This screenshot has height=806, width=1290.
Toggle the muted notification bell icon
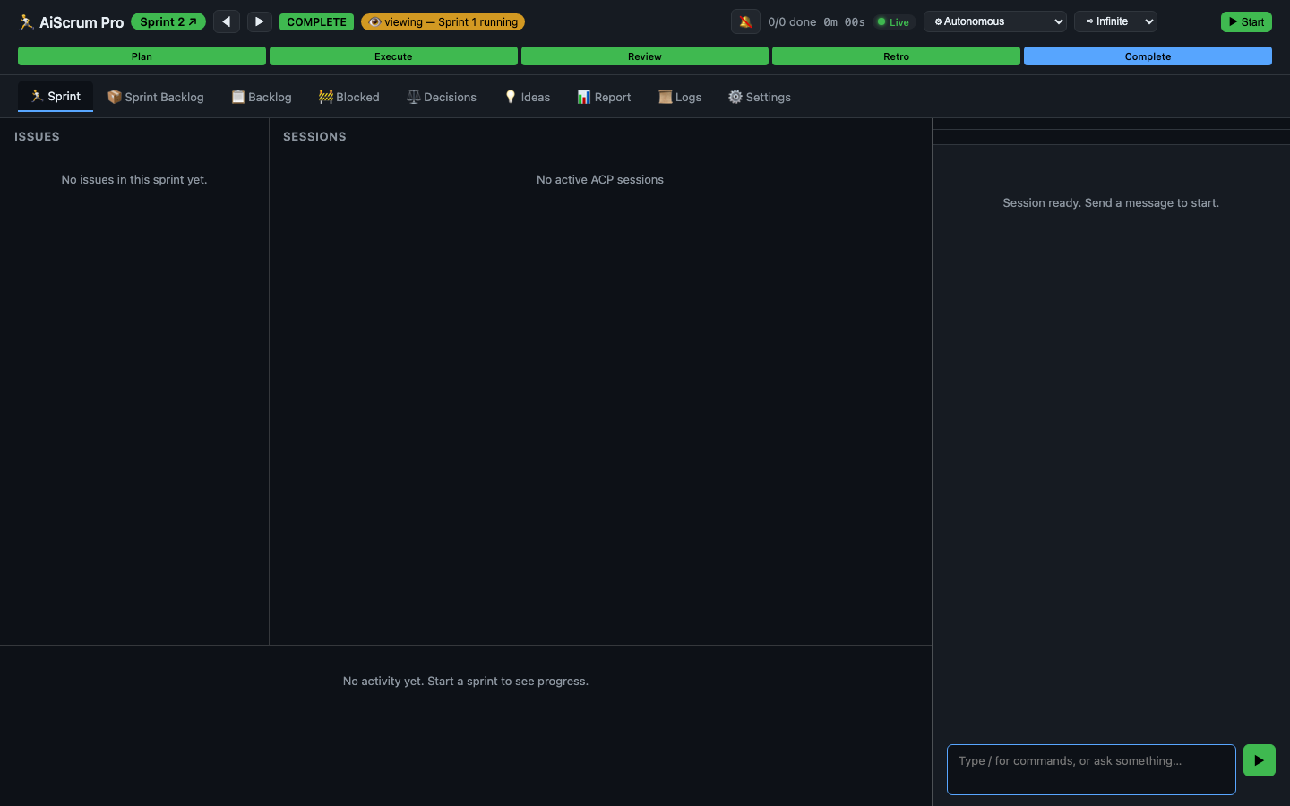[745, 21]
